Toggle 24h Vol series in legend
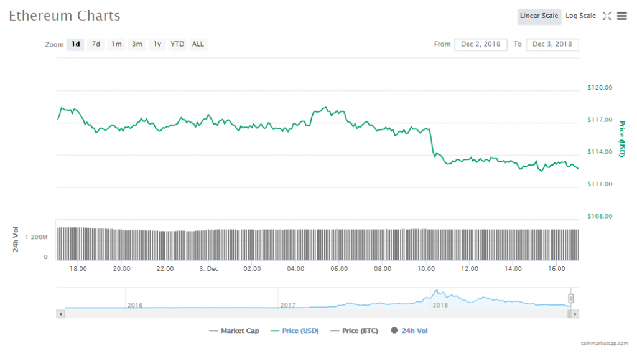Viewport: 637px width, 353px height. [x=409, y=331]
